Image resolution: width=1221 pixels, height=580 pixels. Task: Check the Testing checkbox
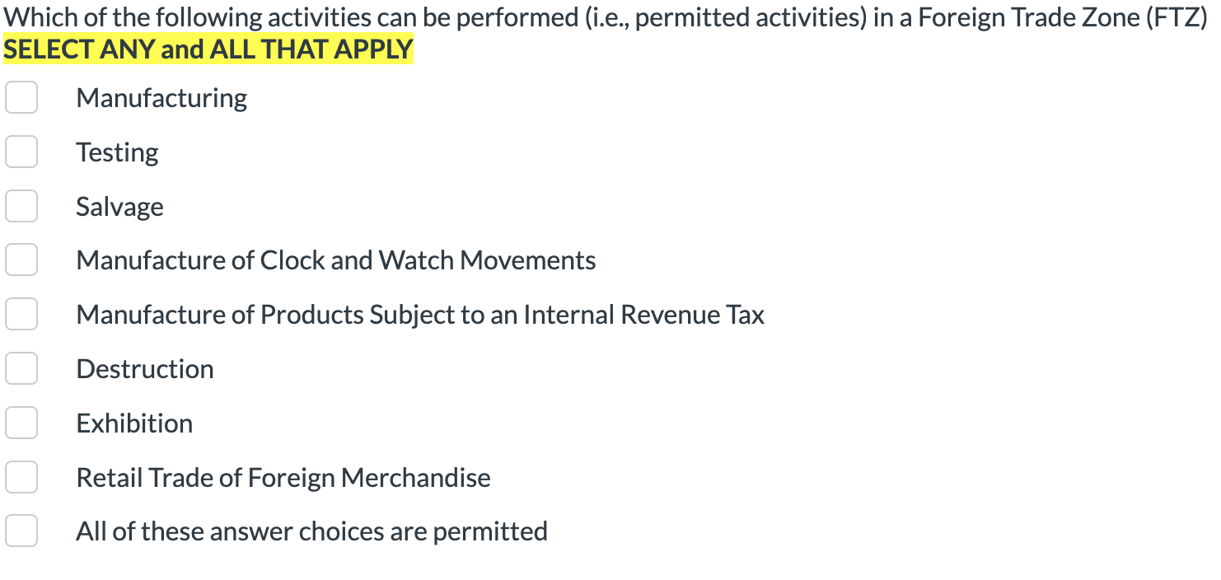point(21,152)
